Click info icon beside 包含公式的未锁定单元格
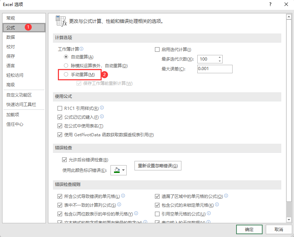 217,205
